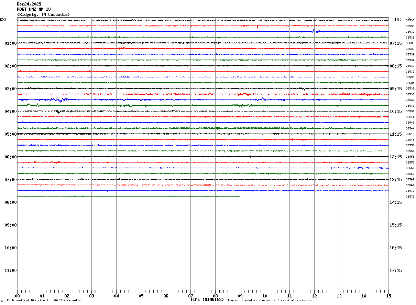Select the 10:00 CST hour label
The height and width of the screenshot is (305, 416).
tap(11, 248)
